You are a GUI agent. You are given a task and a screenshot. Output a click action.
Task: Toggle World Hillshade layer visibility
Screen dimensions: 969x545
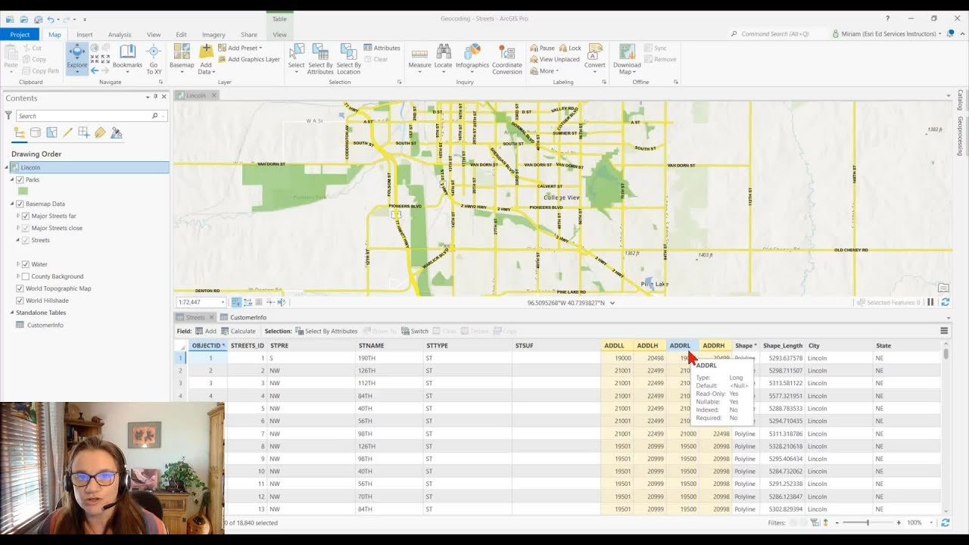point(20,301)
